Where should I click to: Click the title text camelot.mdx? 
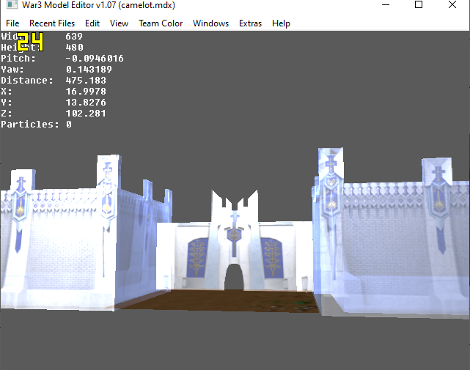[x=147, y=5]
